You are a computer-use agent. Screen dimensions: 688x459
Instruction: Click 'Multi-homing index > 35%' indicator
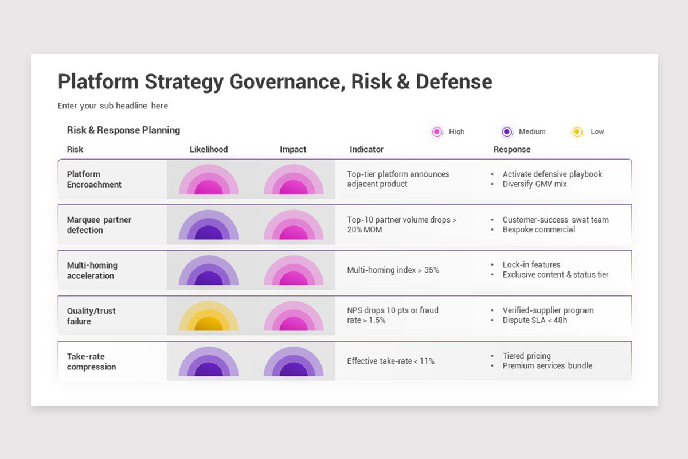[393, 270]
